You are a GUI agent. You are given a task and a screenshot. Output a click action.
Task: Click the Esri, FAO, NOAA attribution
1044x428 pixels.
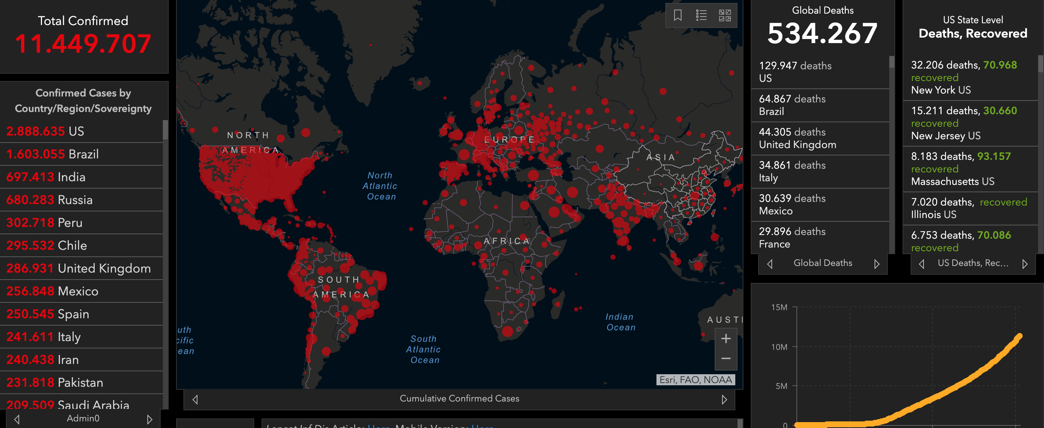695,380
